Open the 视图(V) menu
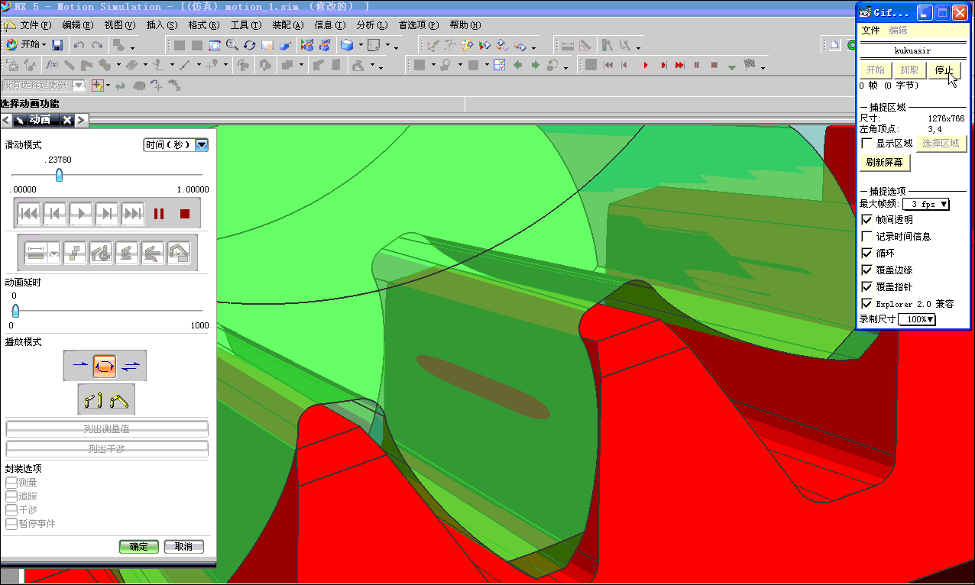This screenshot has width=975, height=585. click(x=119, y=25)
